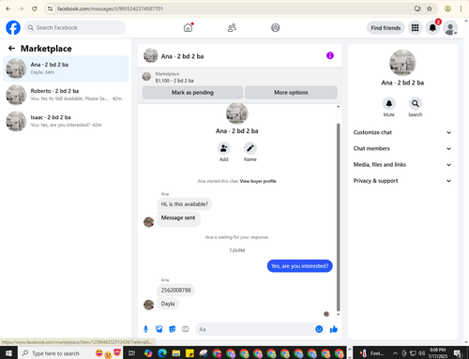Image resolution: width=469 pixels, height=359 pixels.
Task: Click the browser address bar URL
Action: pos(110,8)
